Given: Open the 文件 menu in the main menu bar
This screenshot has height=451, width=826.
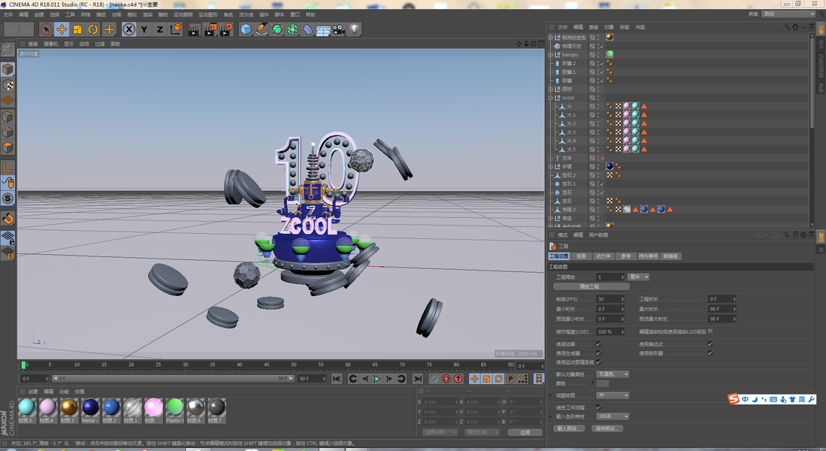Looking at the screenshot, I should click(8, 15).
